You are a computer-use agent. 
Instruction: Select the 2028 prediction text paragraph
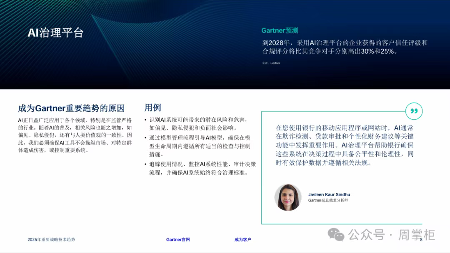345,47
